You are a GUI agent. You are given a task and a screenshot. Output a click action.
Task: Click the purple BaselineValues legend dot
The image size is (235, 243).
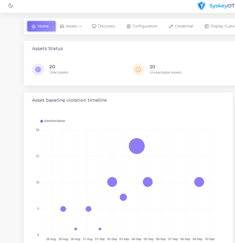42,121
